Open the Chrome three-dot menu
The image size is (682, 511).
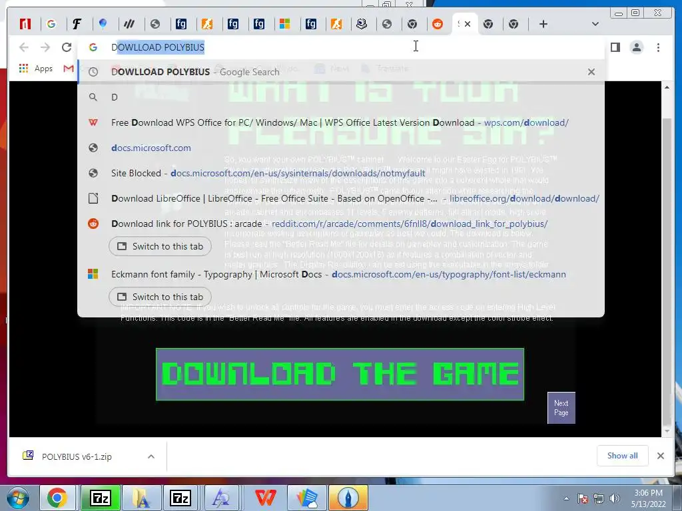click(x=658, y=47)
